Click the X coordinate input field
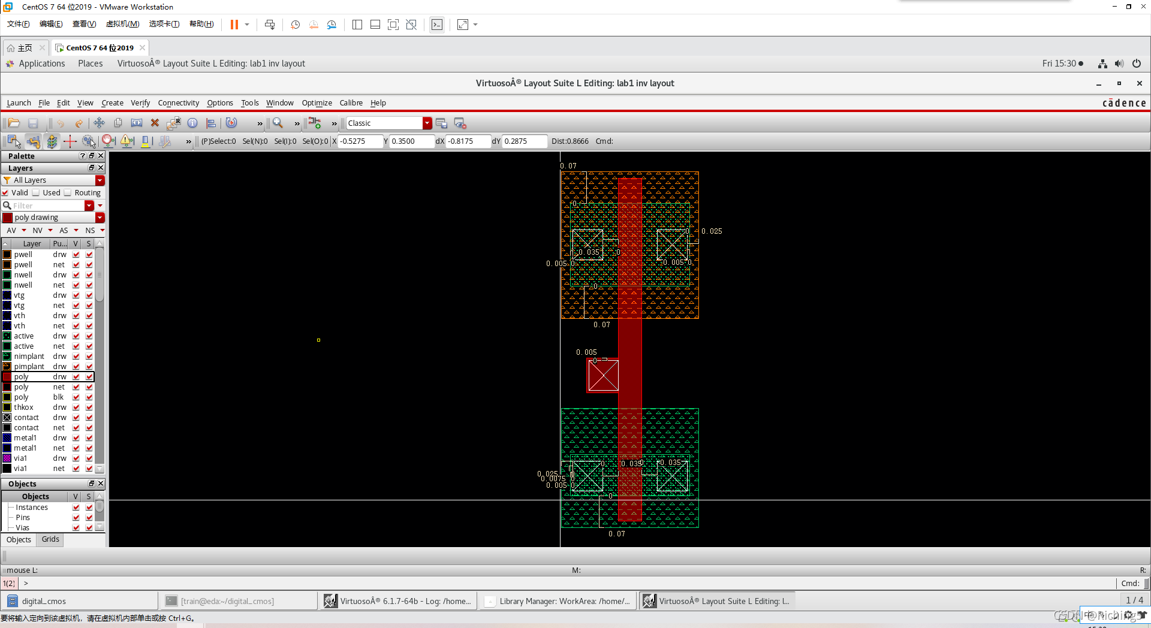Viewport: 1151px width, 628px height. pos(360,141)
